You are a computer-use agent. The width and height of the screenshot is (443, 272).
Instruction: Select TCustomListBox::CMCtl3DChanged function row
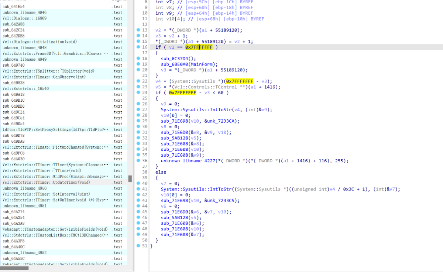63,235
